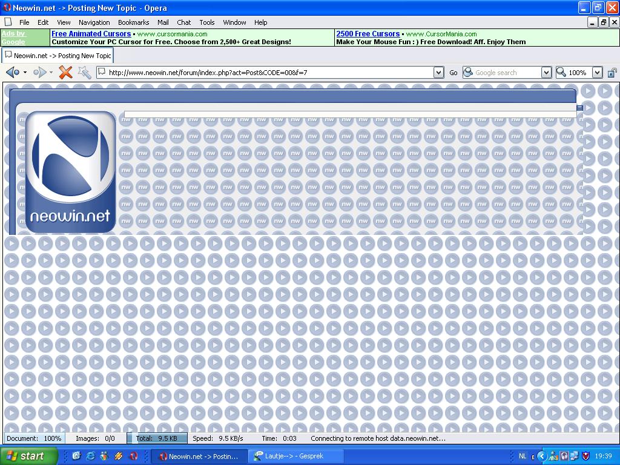Screen dimensions: 620x465
Task: Select the Neowin.net Posting New Topic tab
Action: 58,56
